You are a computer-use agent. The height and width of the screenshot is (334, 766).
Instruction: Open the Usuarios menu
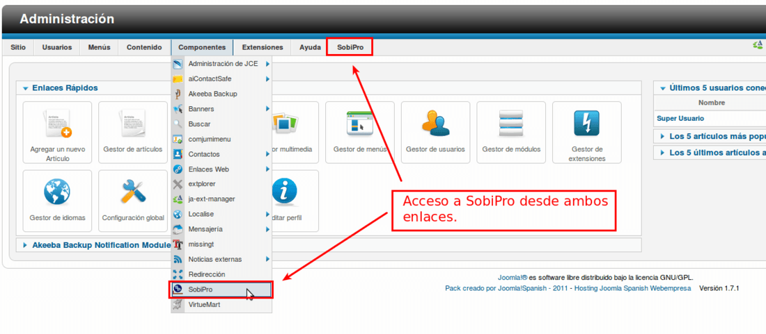56,48
